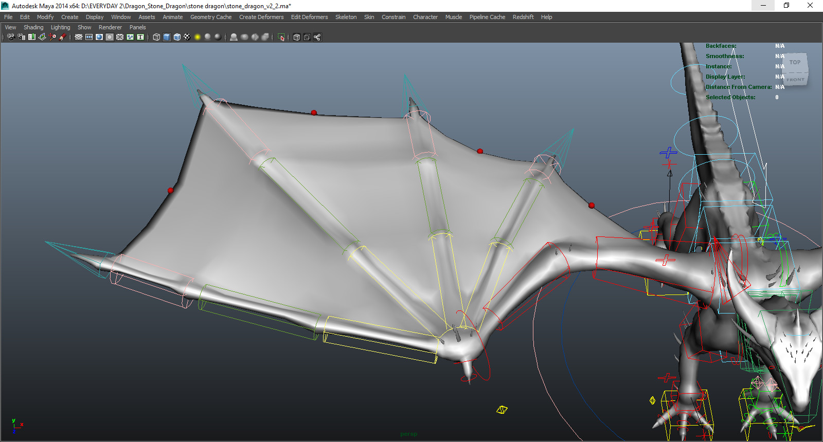This screenshot has height=442, width=823.
Task: Expand the Shading panel menu
Action: (x=33, y=27)
